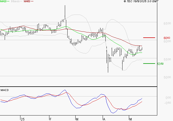The height and width of the screenshot is (121, 173).
Task: Toggle the BBands legend label
Action: [15, 1]
